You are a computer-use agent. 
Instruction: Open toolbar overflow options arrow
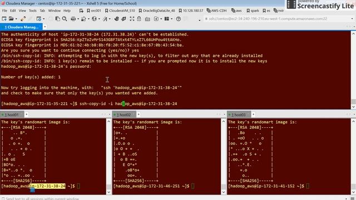(199, 20)
